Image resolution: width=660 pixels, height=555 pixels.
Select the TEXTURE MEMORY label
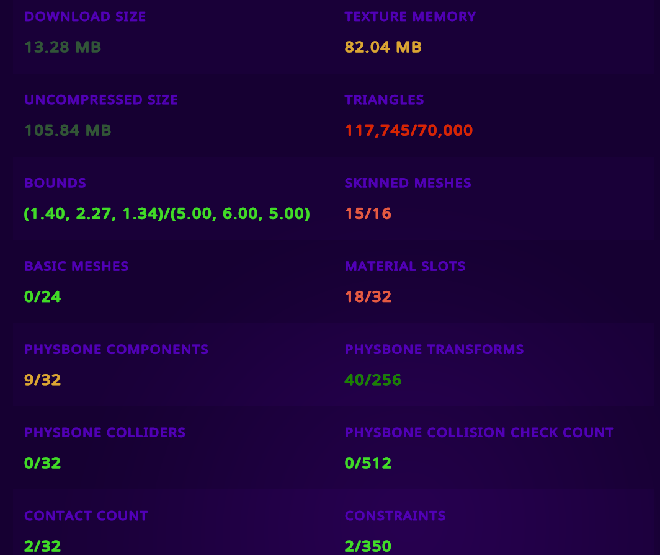(410, 17)
